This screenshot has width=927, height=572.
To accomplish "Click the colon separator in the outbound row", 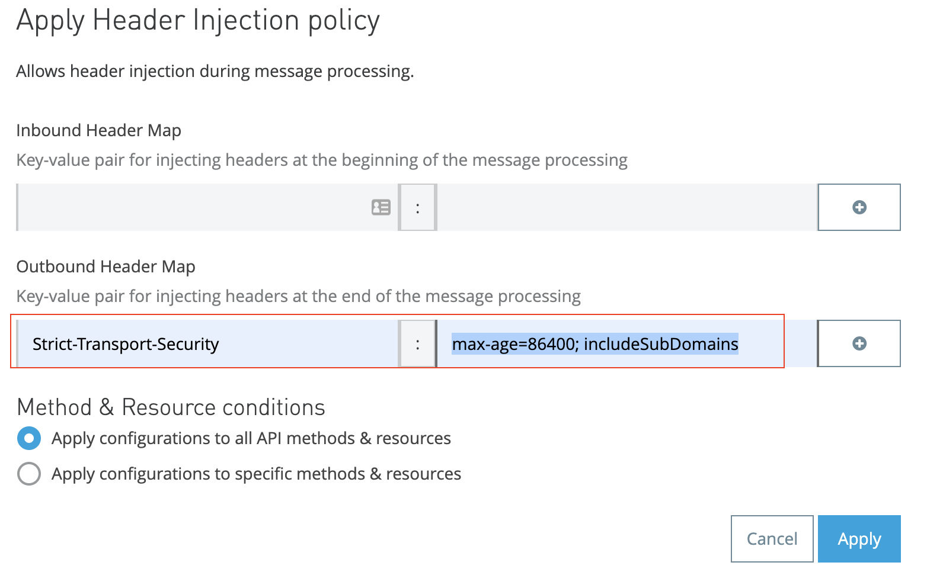I will coord(418,343).
